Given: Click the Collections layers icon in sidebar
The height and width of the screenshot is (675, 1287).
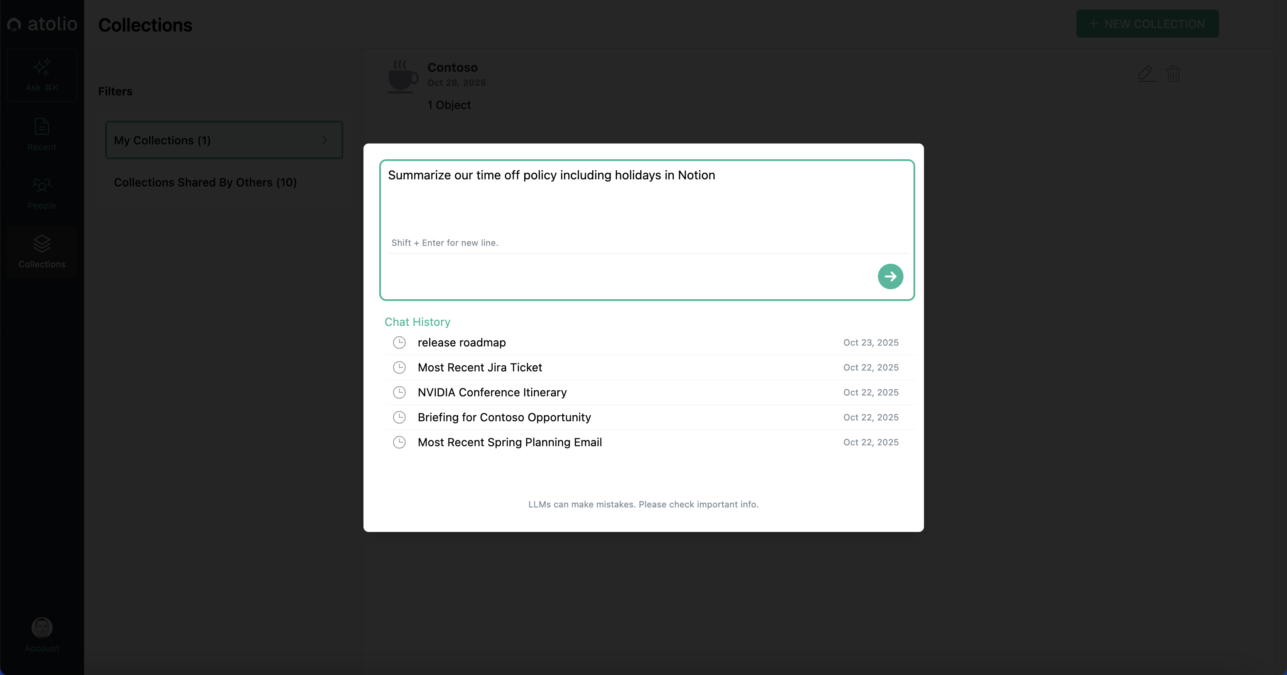Looking at the screenshot, I should pyautogui.click(x=42, y=244).
